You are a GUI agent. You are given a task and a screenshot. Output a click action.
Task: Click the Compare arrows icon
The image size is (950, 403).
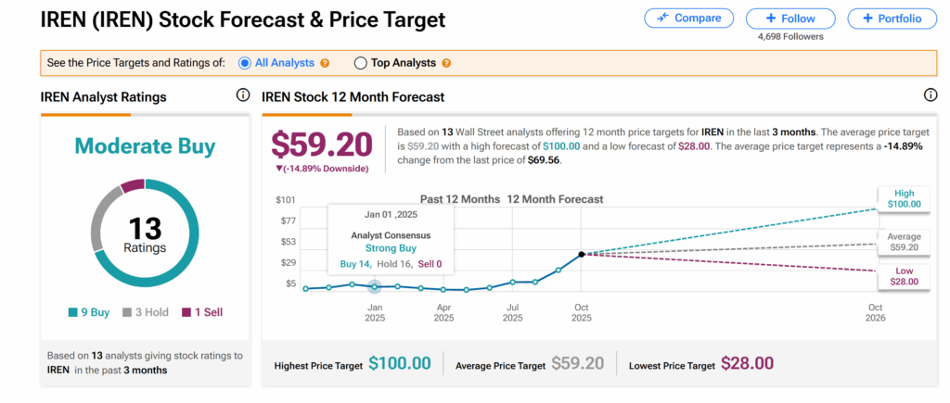[663, 19]
